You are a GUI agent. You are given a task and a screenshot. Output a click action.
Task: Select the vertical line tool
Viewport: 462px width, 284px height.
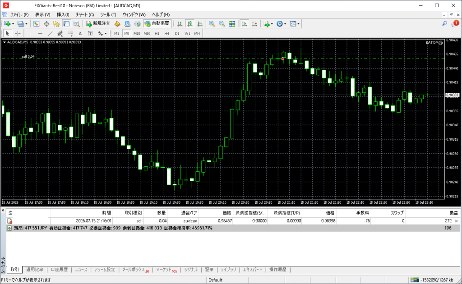click(x=30, y=33)
